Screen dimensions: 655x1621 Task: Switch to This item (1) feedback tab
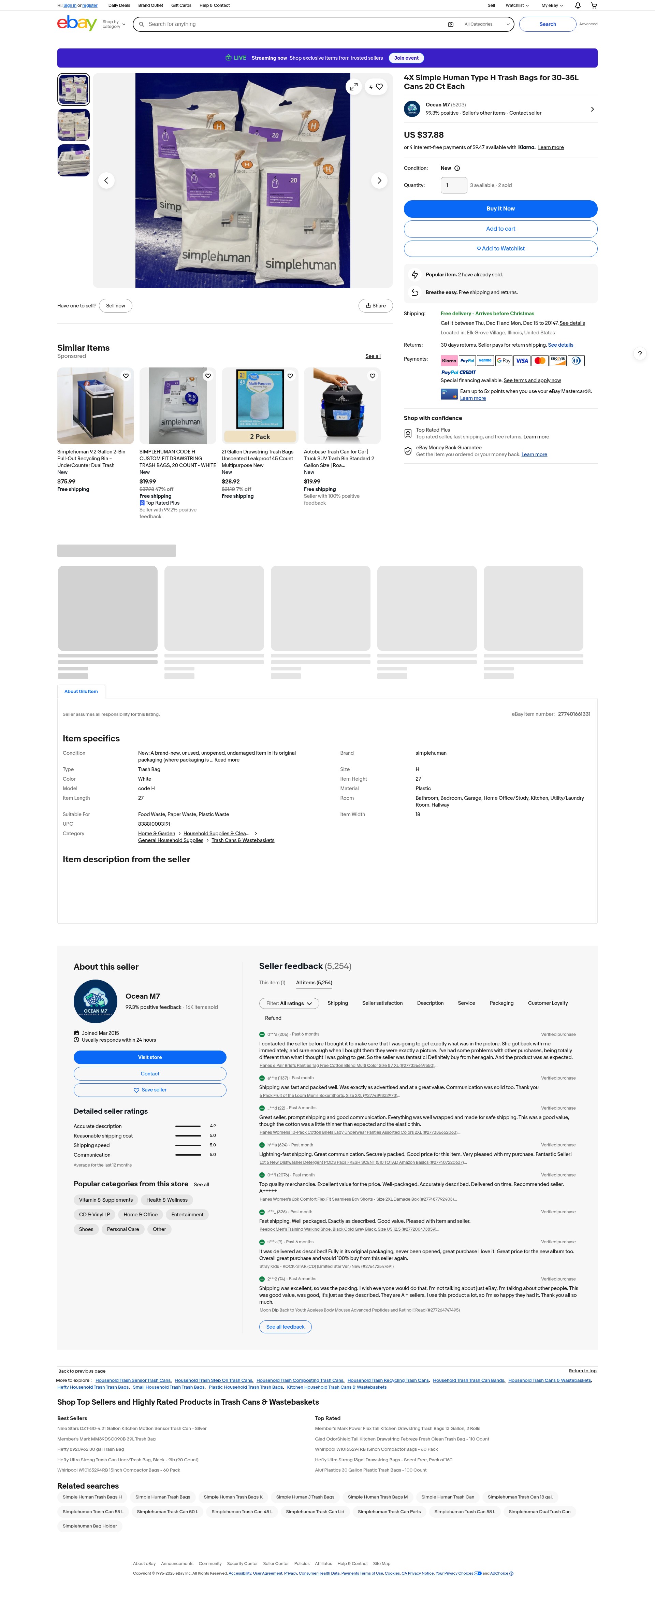click(x=273, y=983)
